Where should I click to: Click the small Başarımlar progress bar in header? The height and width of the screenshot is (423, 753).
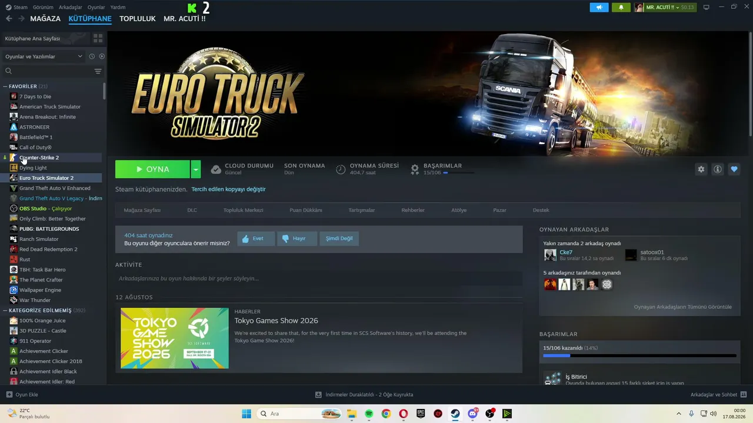tap(458, 173)
